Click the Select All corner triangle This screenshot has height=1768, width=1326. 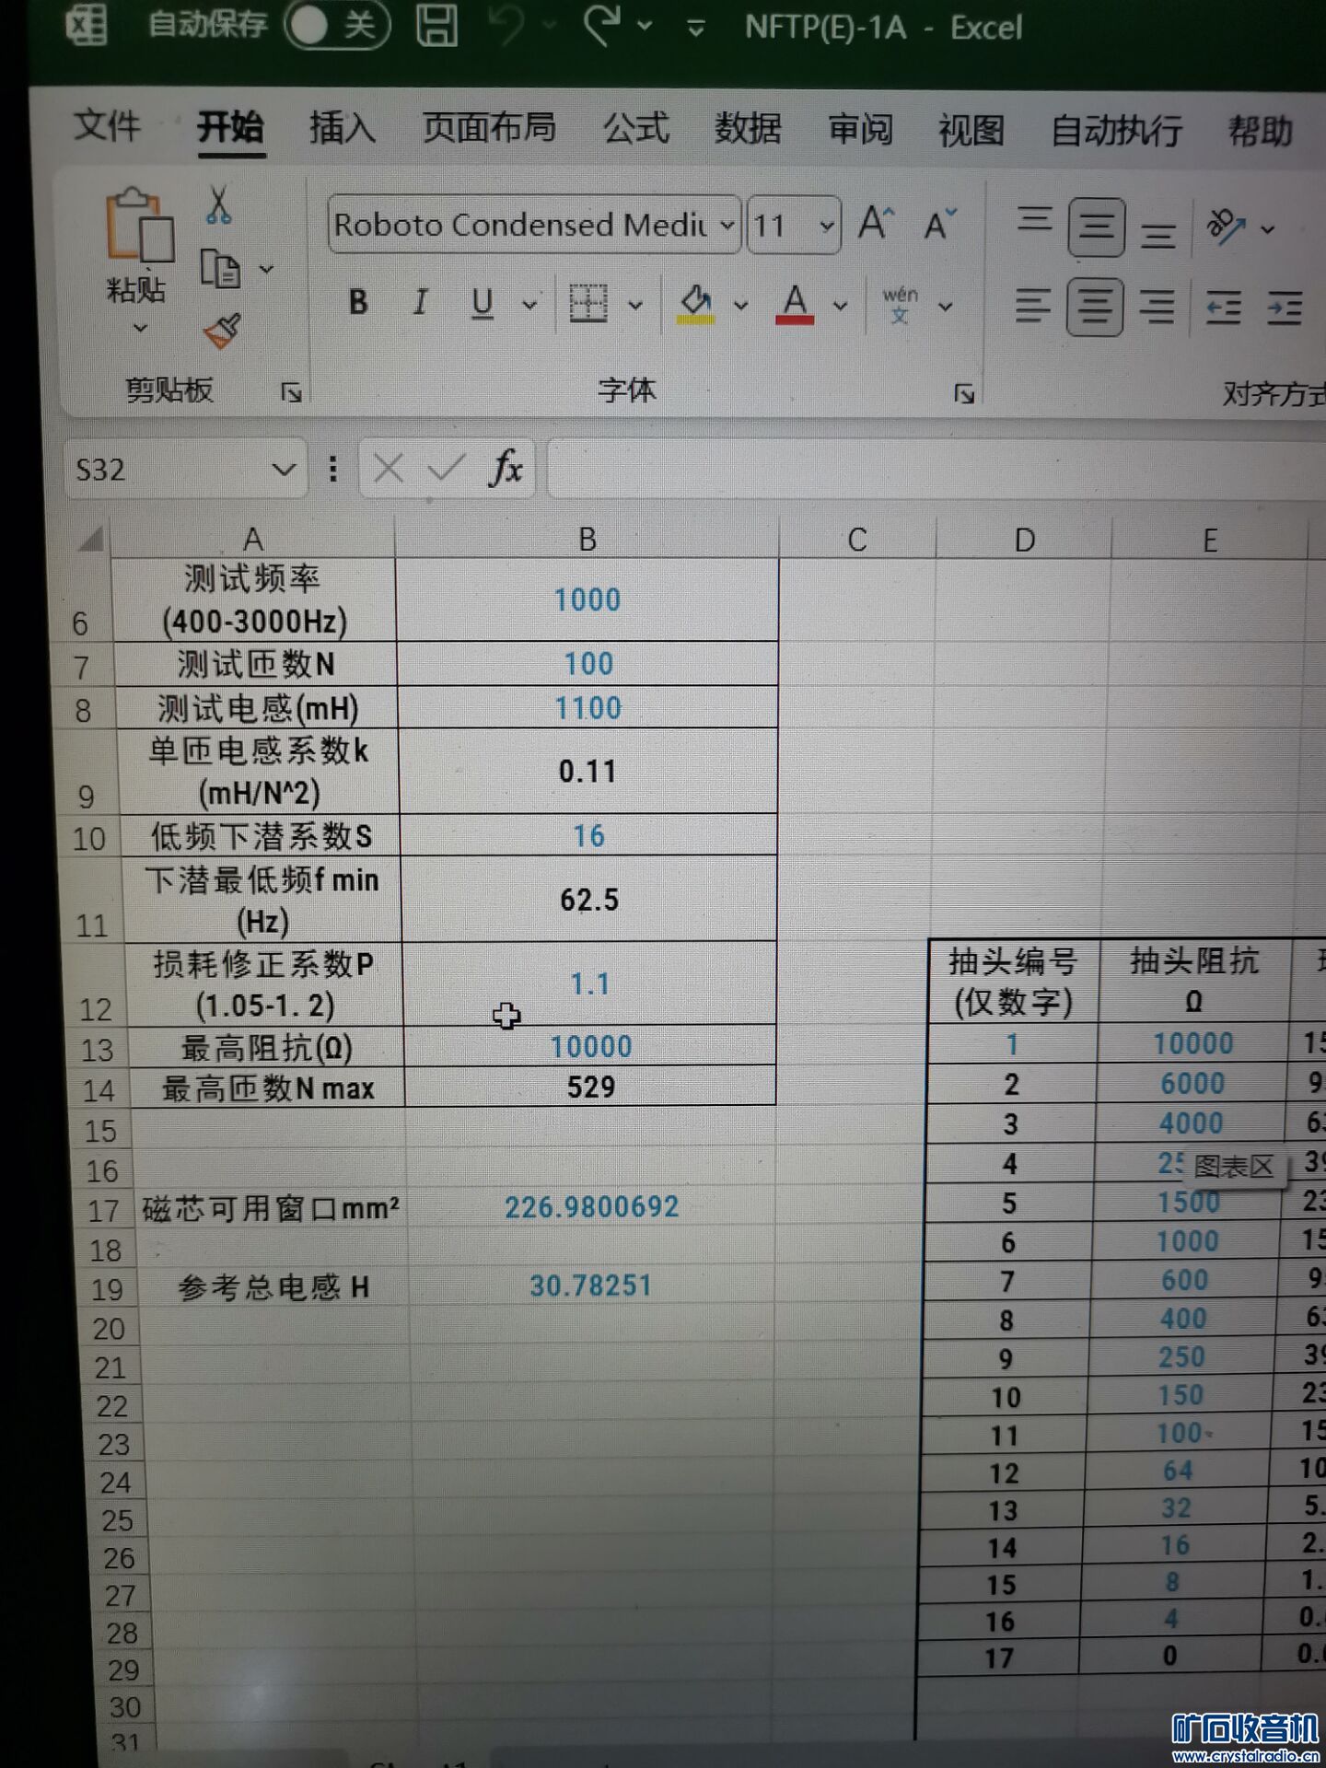tap(90, 538)
